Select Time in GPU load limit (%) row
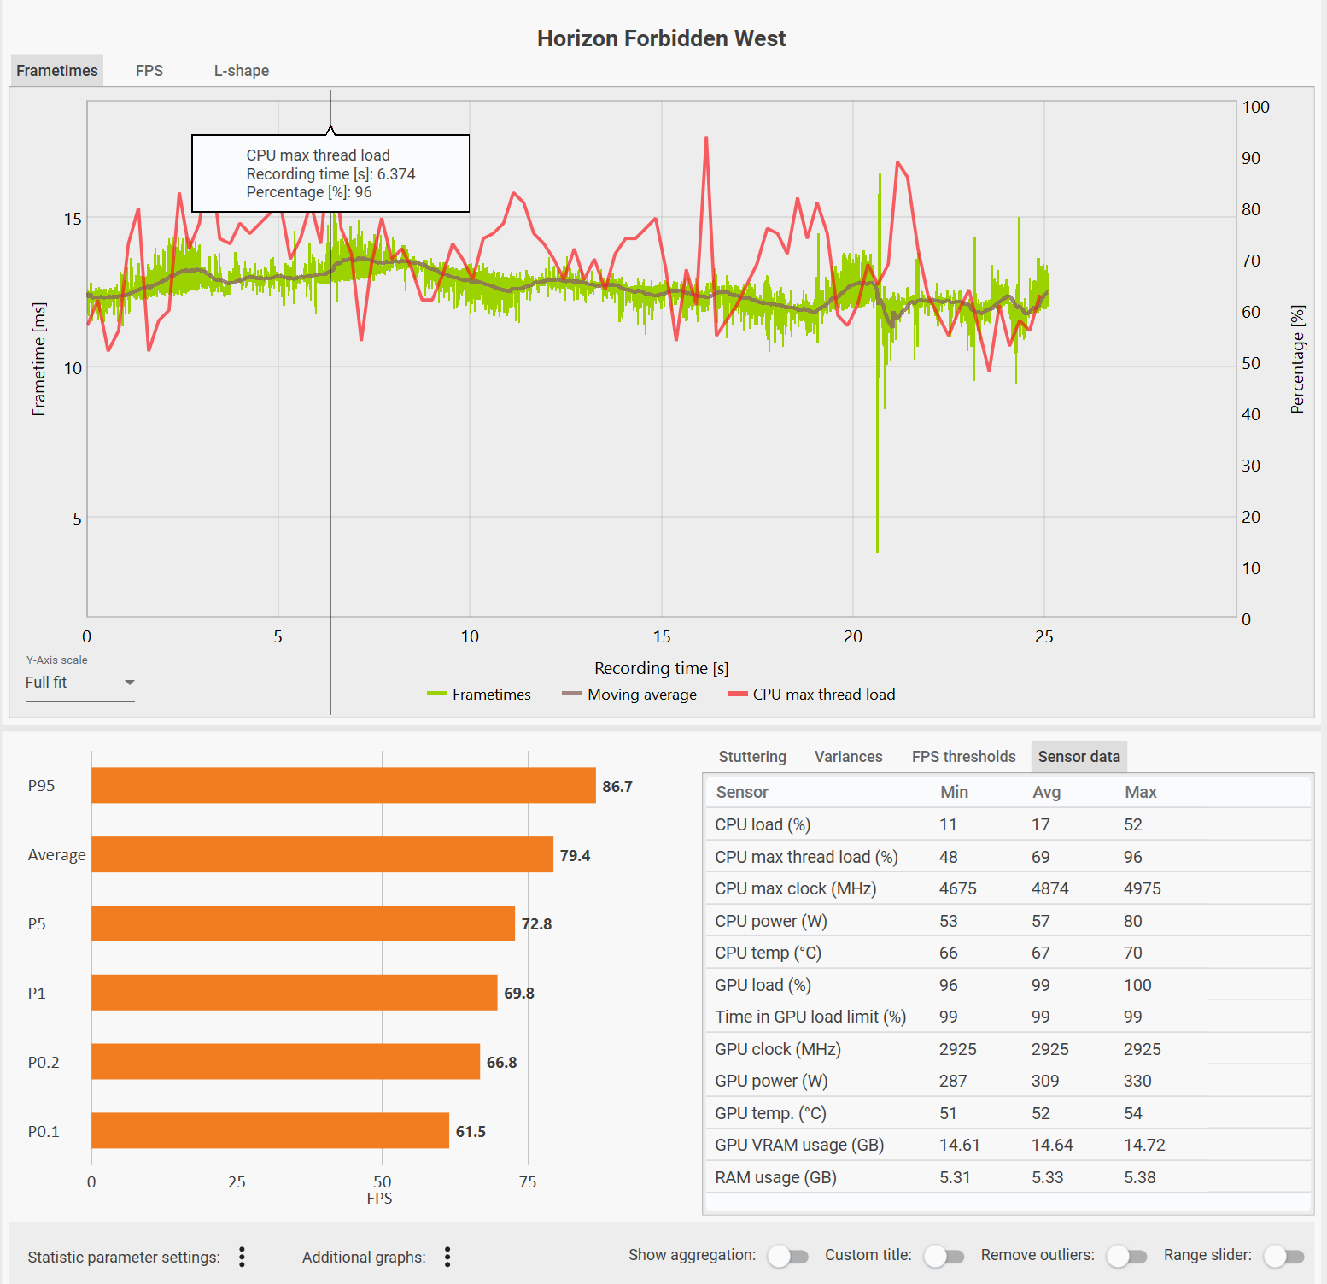The height and width of the screenshot is (1284, 1327). pos(1008,1017)
